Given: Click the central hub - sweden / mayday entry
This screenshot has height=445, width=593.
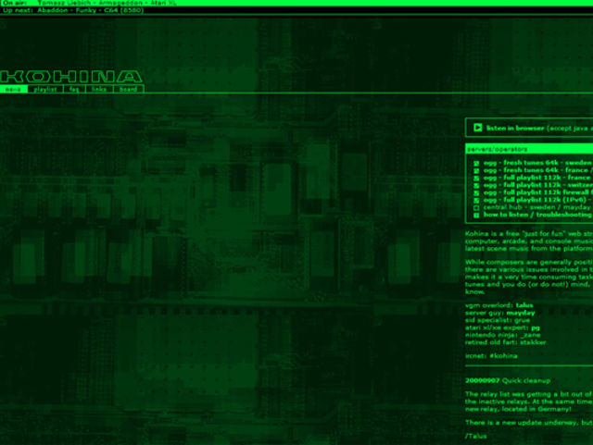Looking at the screenshot, I should 537,207.
